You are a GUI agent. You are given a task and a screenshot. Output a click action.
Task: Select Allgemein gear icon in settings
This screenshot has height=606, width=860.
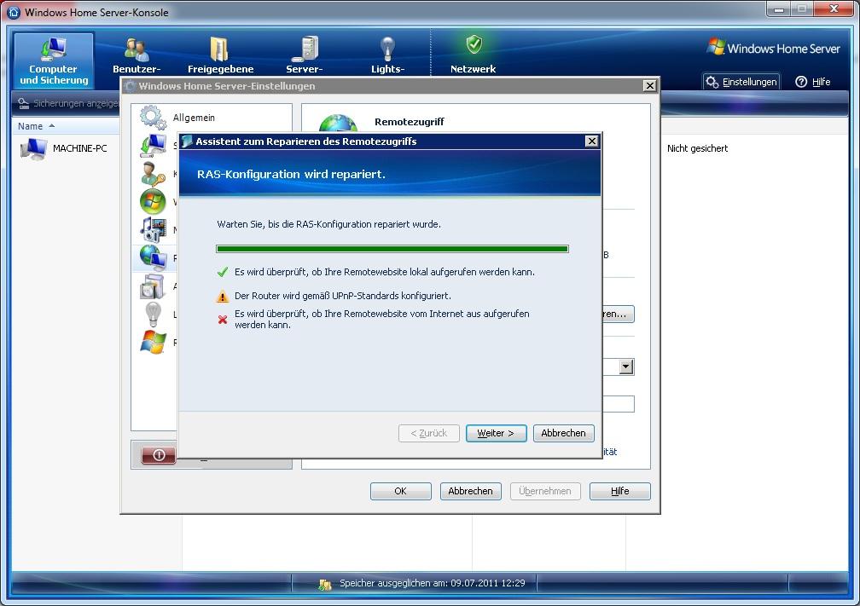tap(153, 118)
